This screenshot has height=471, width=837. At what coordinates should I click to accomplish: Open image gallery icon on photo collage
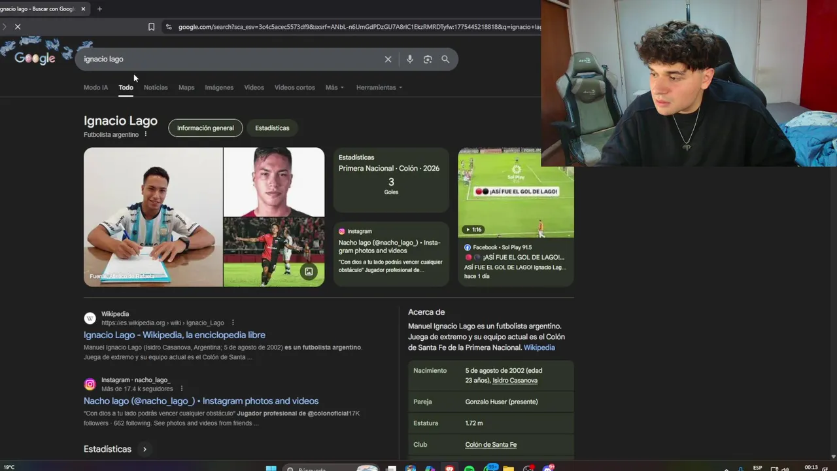(x=309, y=271)
